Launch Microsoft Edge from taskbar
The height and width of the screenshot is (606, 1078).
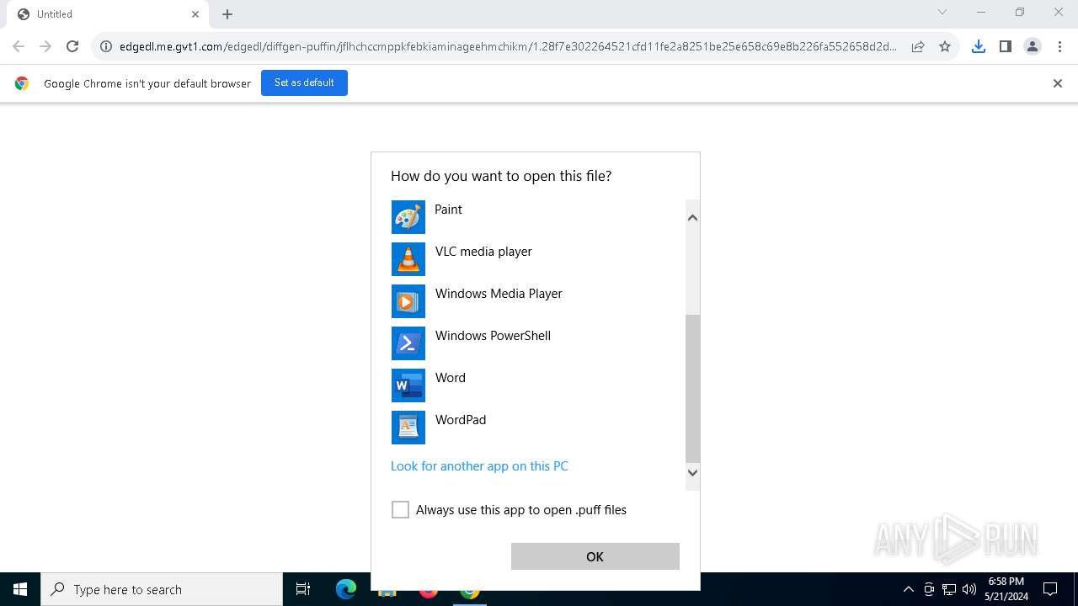coord(345,589)
